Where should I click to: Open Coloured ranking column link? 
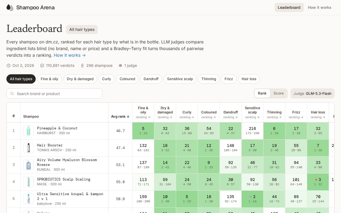pyautogui.click(x=209, y=117)
